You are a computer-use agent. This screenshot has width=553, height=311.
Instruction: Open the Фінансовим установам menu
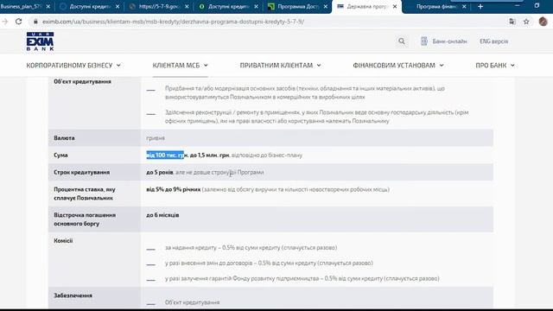click(394, 66)
